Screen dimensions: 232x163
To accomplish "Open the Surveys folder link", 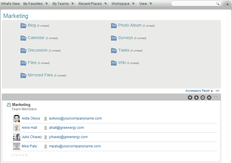I will [x=126, y=38].
